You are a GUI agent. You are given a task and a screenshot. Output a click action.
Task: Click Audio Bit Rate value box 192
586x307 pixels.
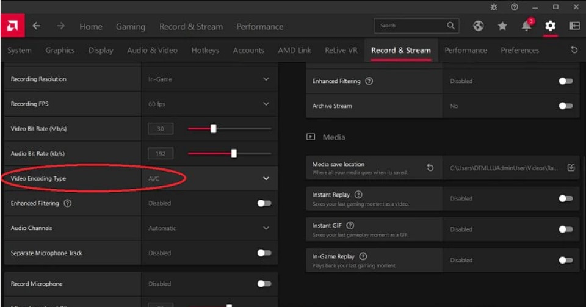click(x=161, y=154)
